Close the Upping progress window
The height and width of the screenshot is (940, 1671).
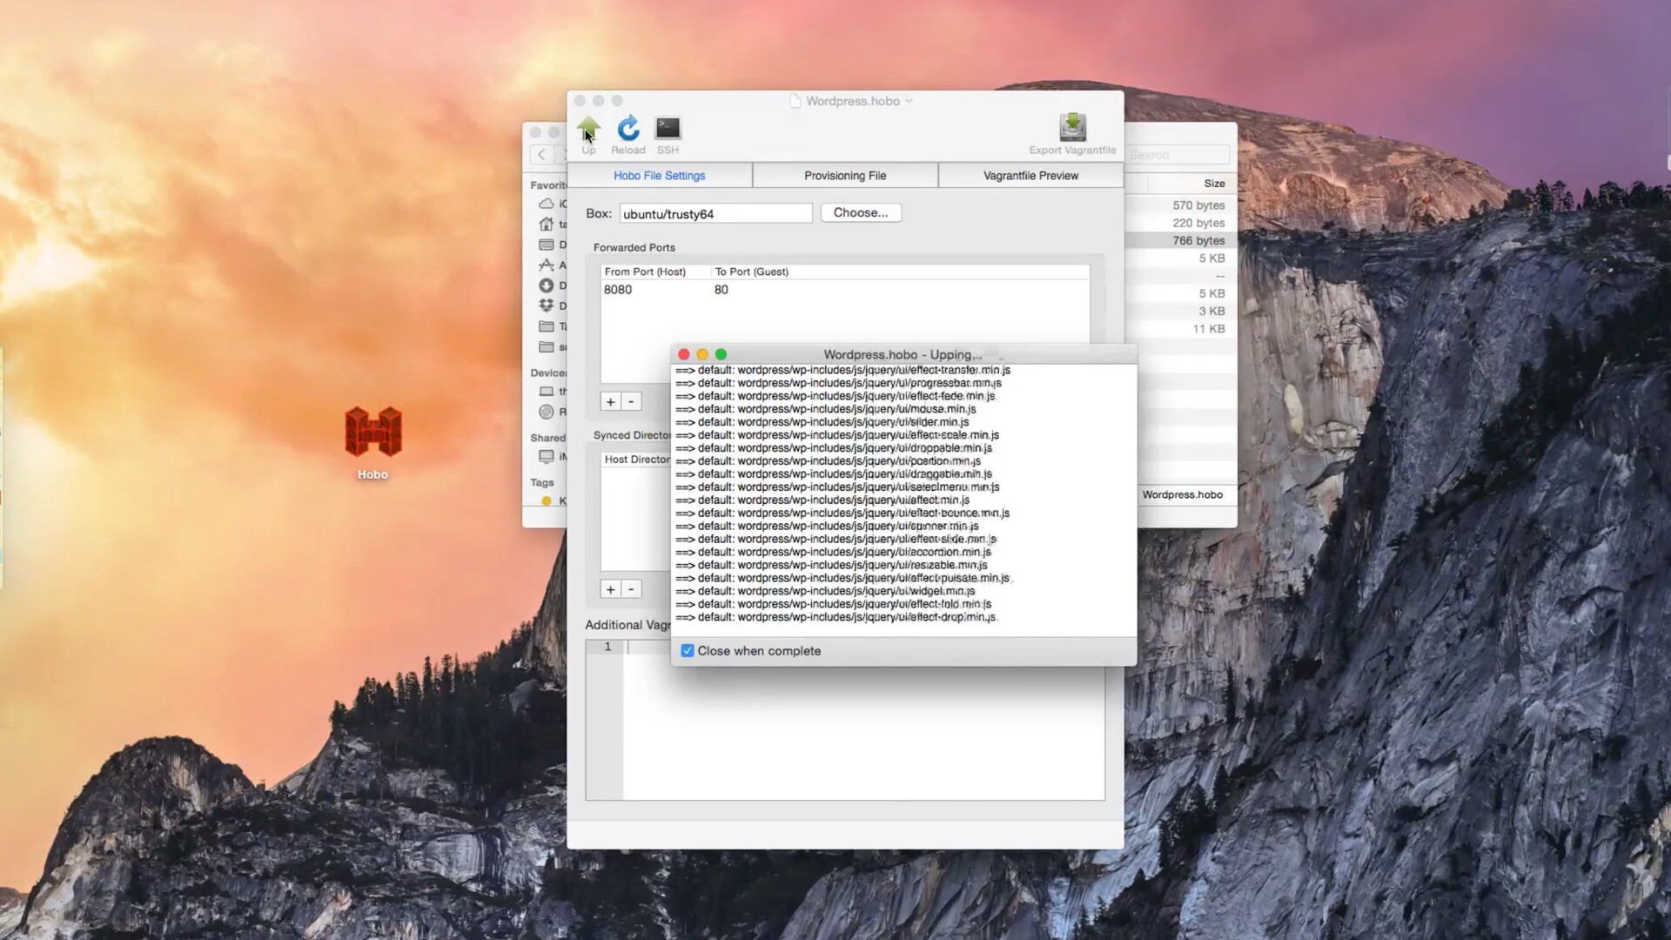tap(683, 354)
